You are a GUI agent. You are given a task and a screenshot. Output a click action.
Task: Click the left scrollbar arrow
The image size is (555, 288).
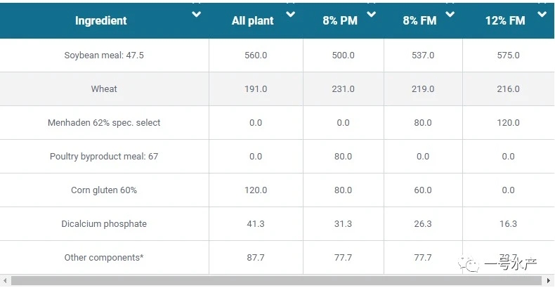point(5,280)
